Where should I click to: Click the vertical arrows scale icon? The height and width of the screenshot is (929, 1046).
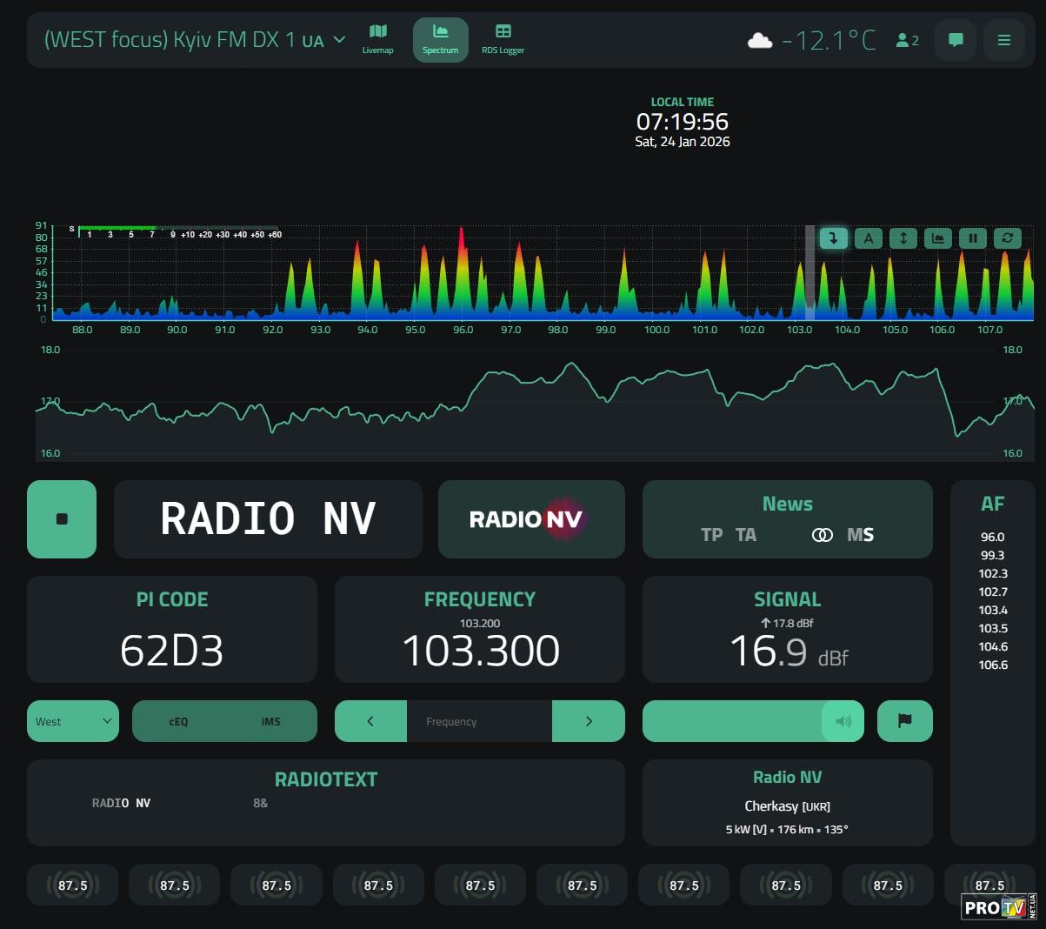tap(903, 237)
